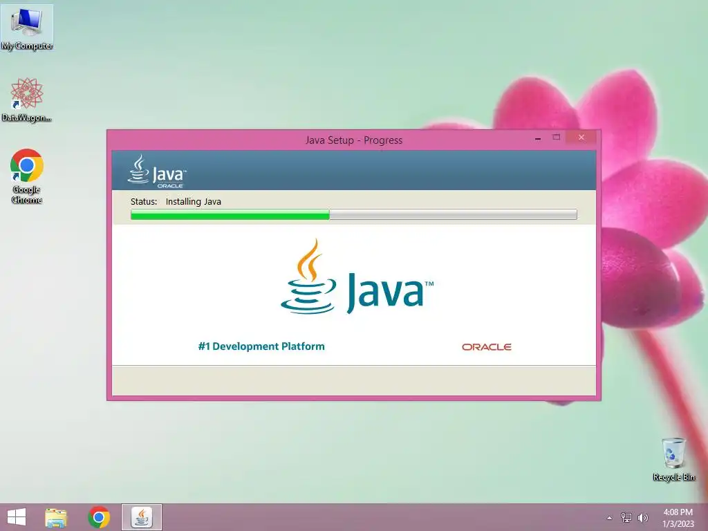The height and width of the screenshot is (531, 708).
Task: Click the Java Oracle logo in header
Action: tap(157, 171)
